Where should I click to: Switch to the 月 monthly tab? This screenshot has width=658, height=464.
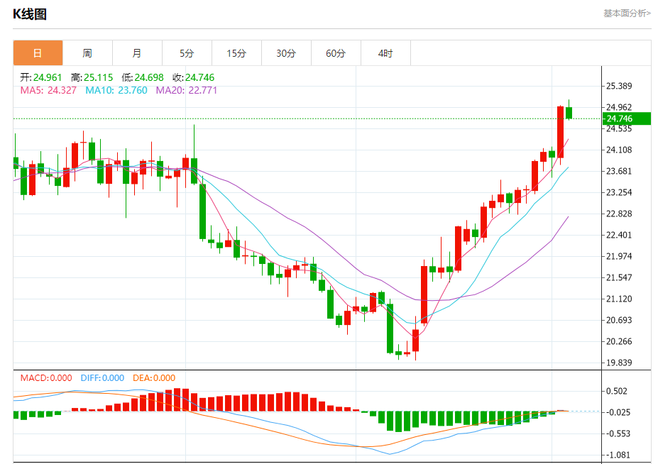137,53
